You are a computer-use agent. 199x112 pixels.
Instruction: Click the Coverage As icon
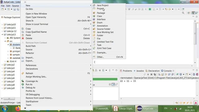(23, 81)
